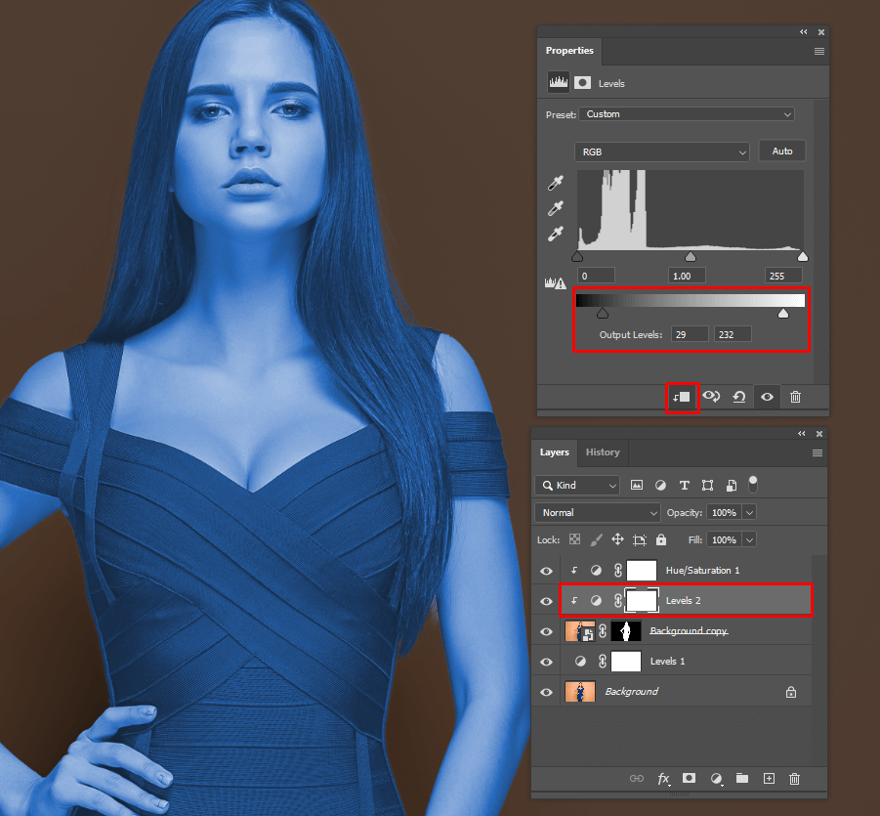Hide the Background copy layer

click(546, 631)
